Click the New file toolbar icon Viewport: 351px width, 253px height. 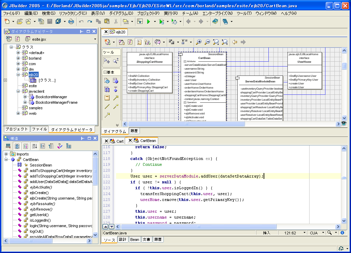pyautogui.click(x=7, y=21)
